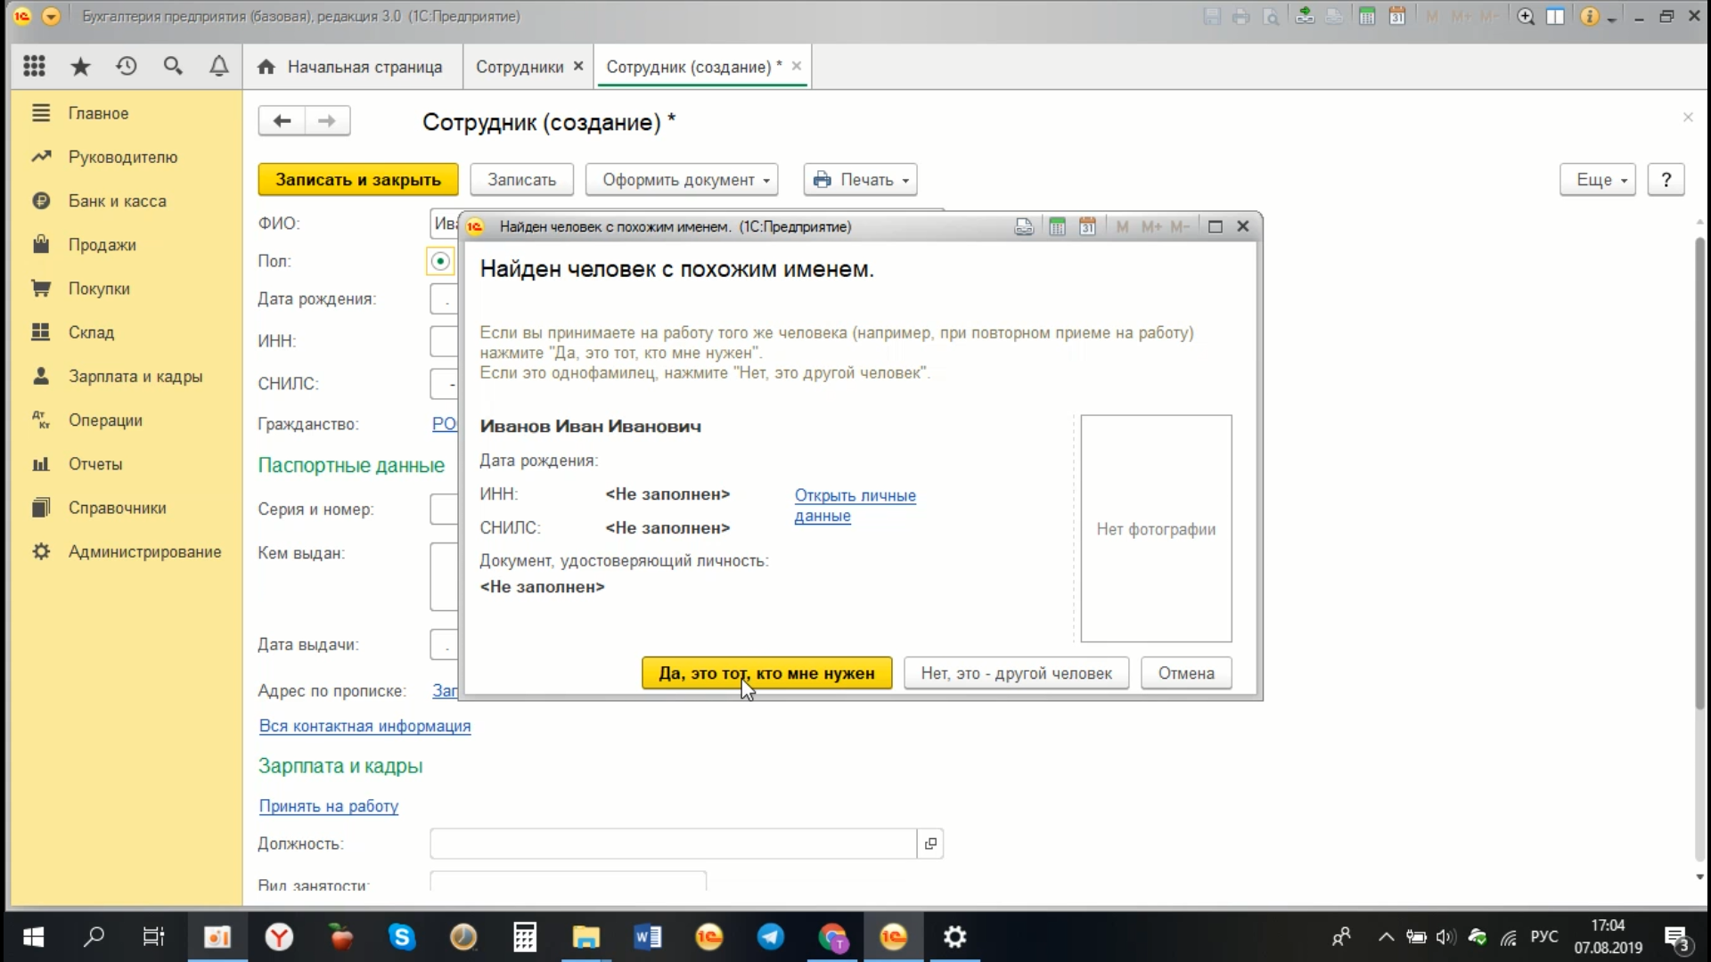Open Telegram from the Windows taskbar
The image size is (1711, 962).
tap(771, 937)
